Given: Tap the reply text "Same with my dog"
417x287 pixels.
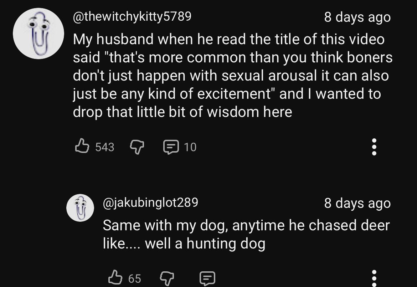Looking at the screenshot, I should point(246,225).
